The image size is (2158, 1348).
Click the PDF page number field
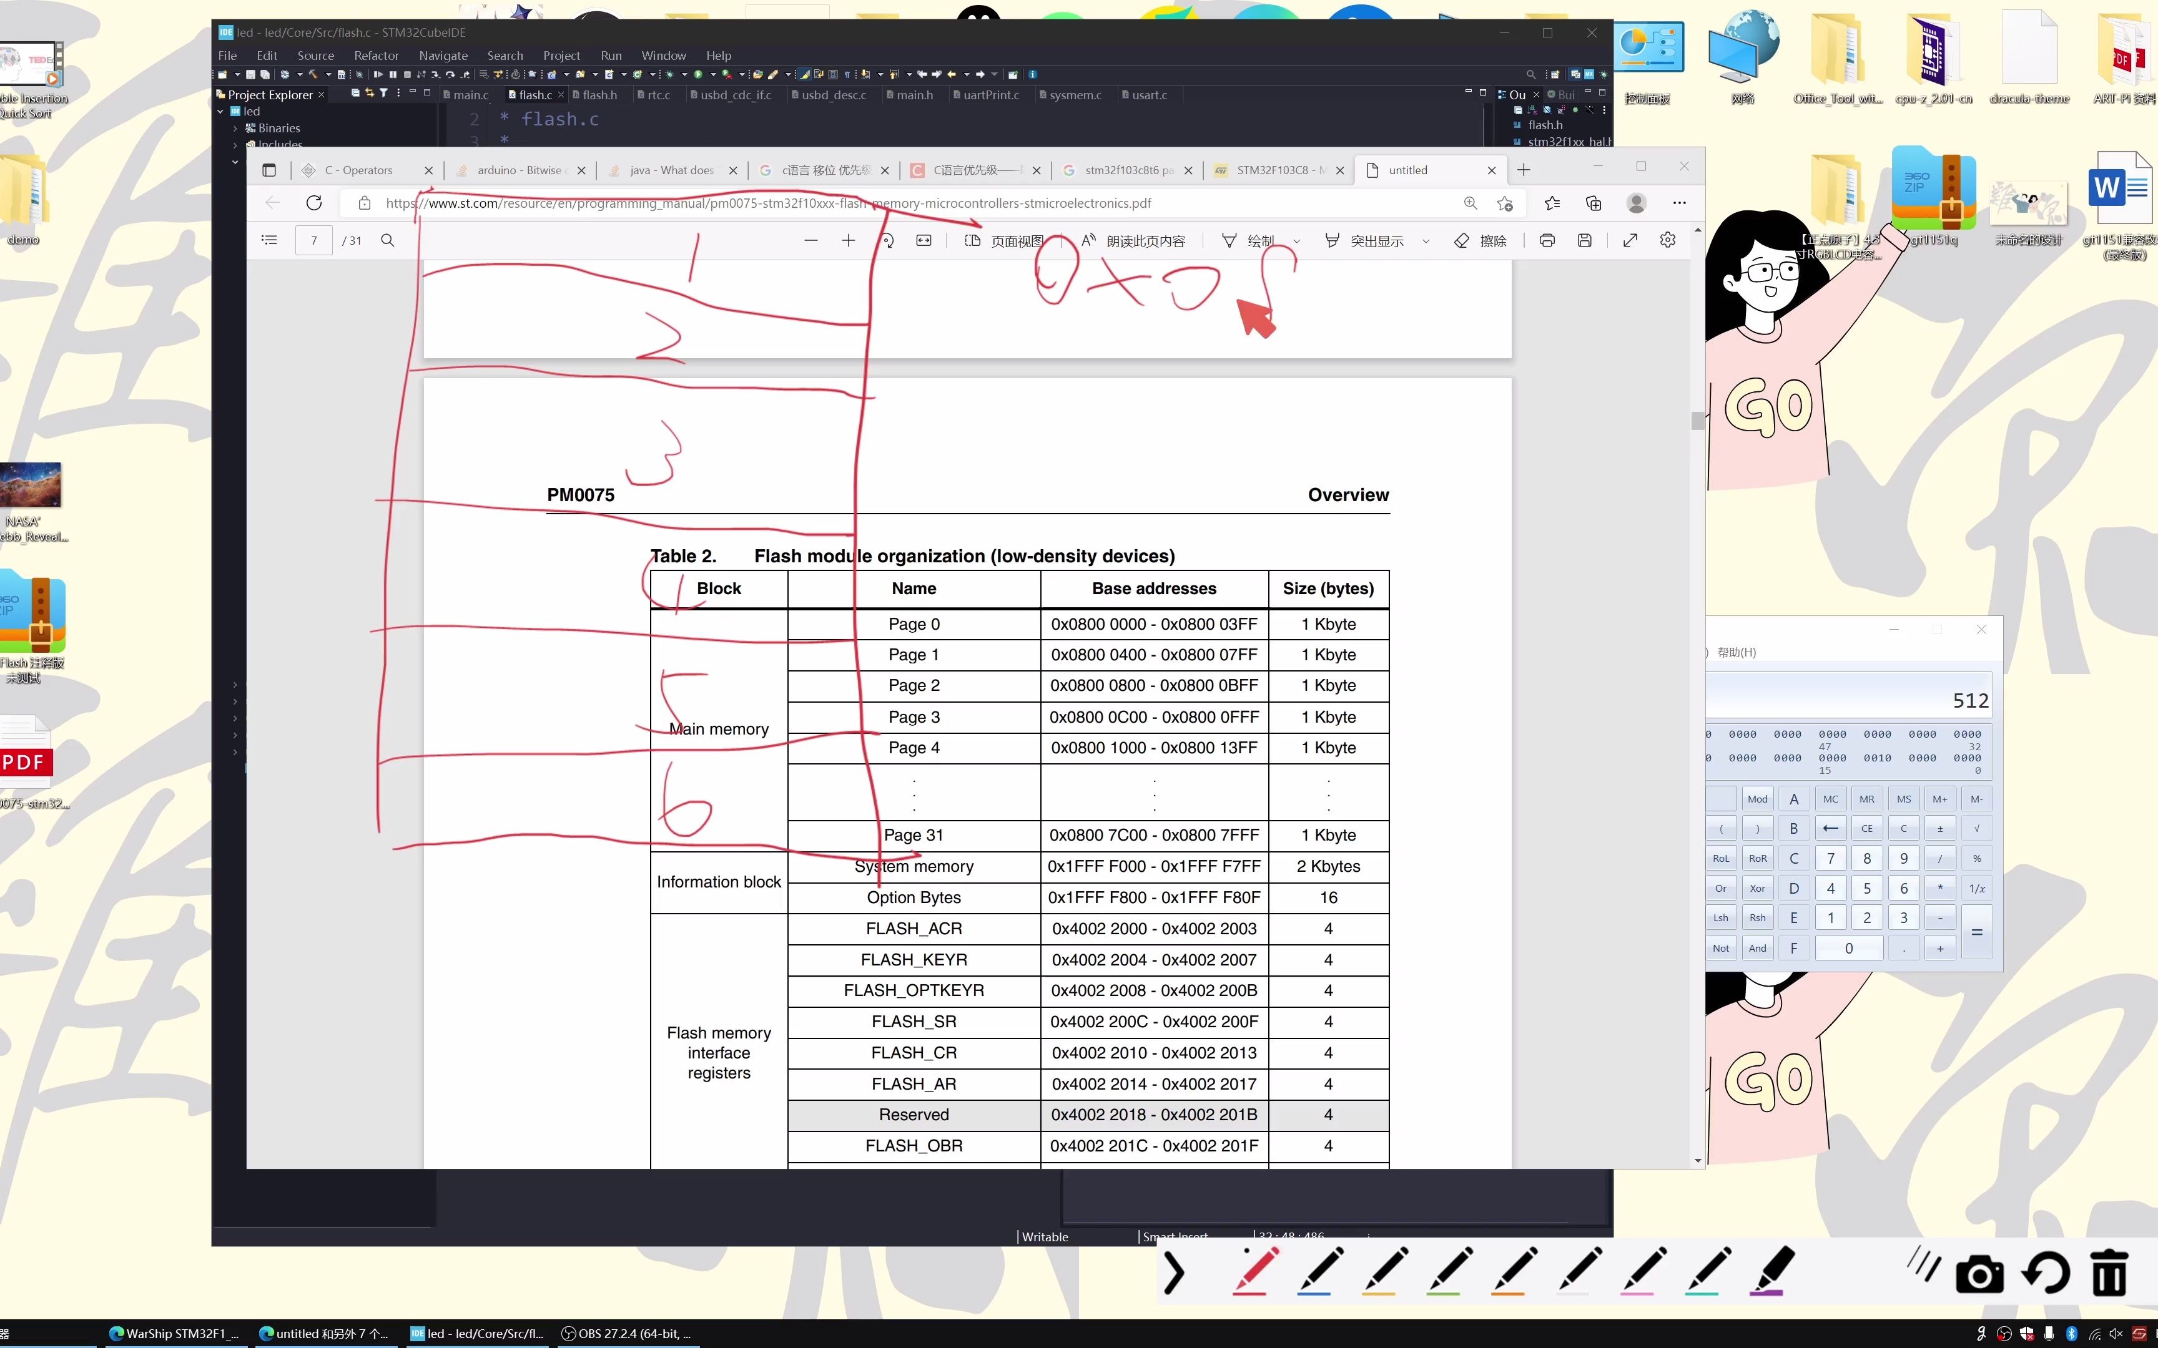pyautogui.click(x=314, y=240)
